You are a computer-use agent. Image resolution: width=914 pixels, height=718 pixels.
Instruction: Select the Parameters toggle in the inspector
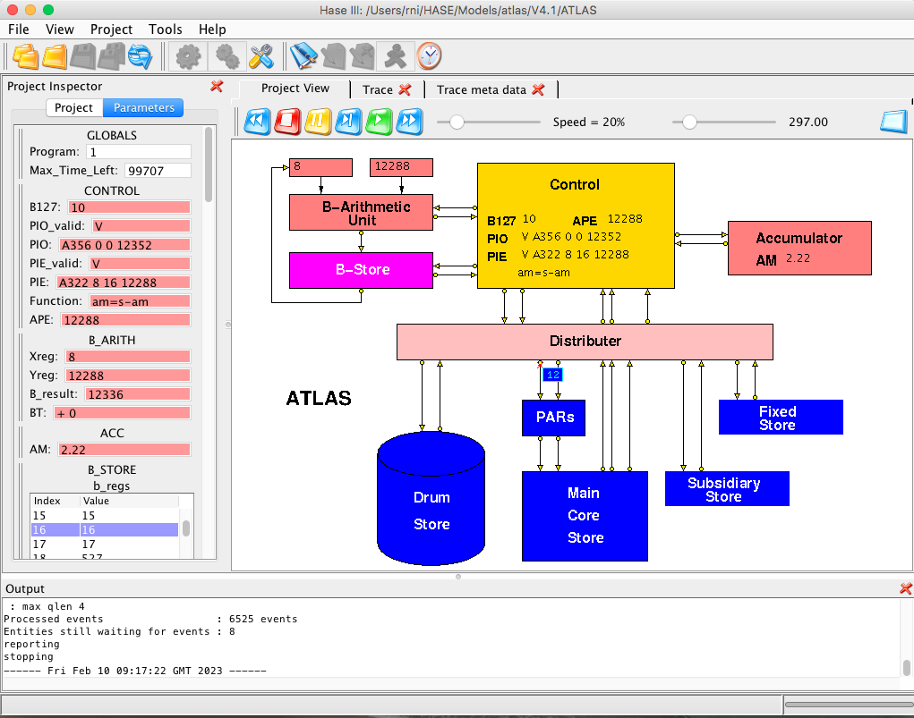pyautogui.click(x=143, y=107)
